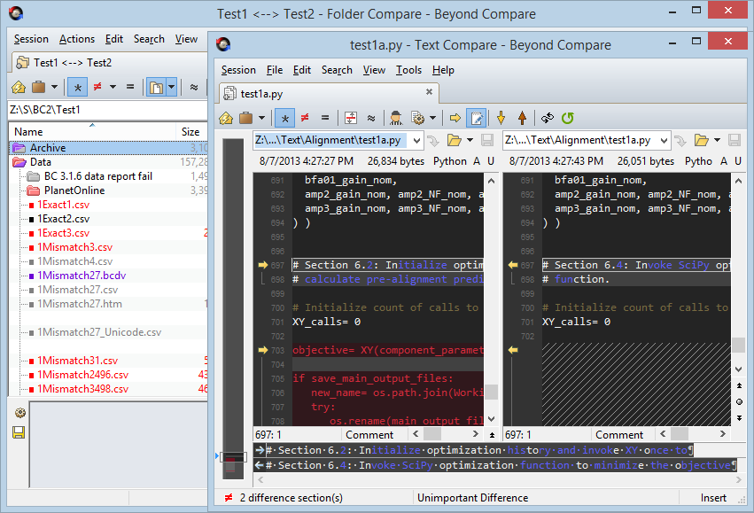Click Copy to Right yellow arrow icon
Viewport: 754px width, 513px height.
pyautogui.click(x=455, y=117)
